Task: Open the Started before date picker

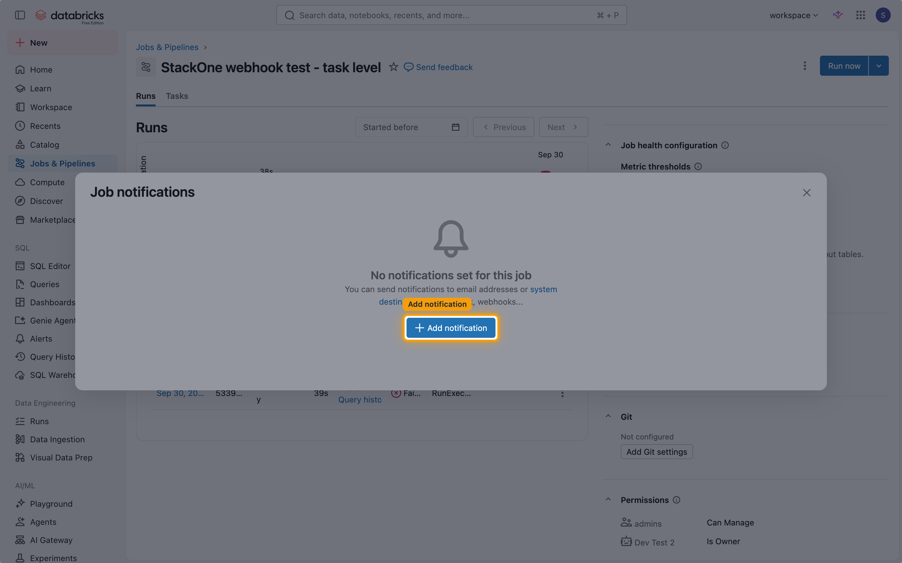Action: pos(411,127)
